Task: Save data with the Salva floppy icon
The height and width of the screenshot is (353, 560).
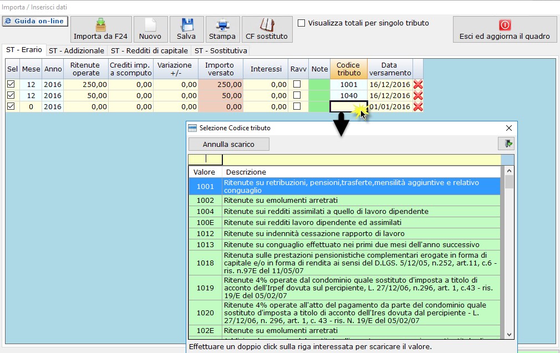Action: click(x=186, y=29)
